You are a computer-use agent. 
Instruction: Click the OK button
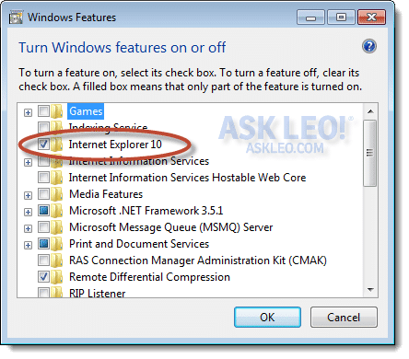(267, 317)
